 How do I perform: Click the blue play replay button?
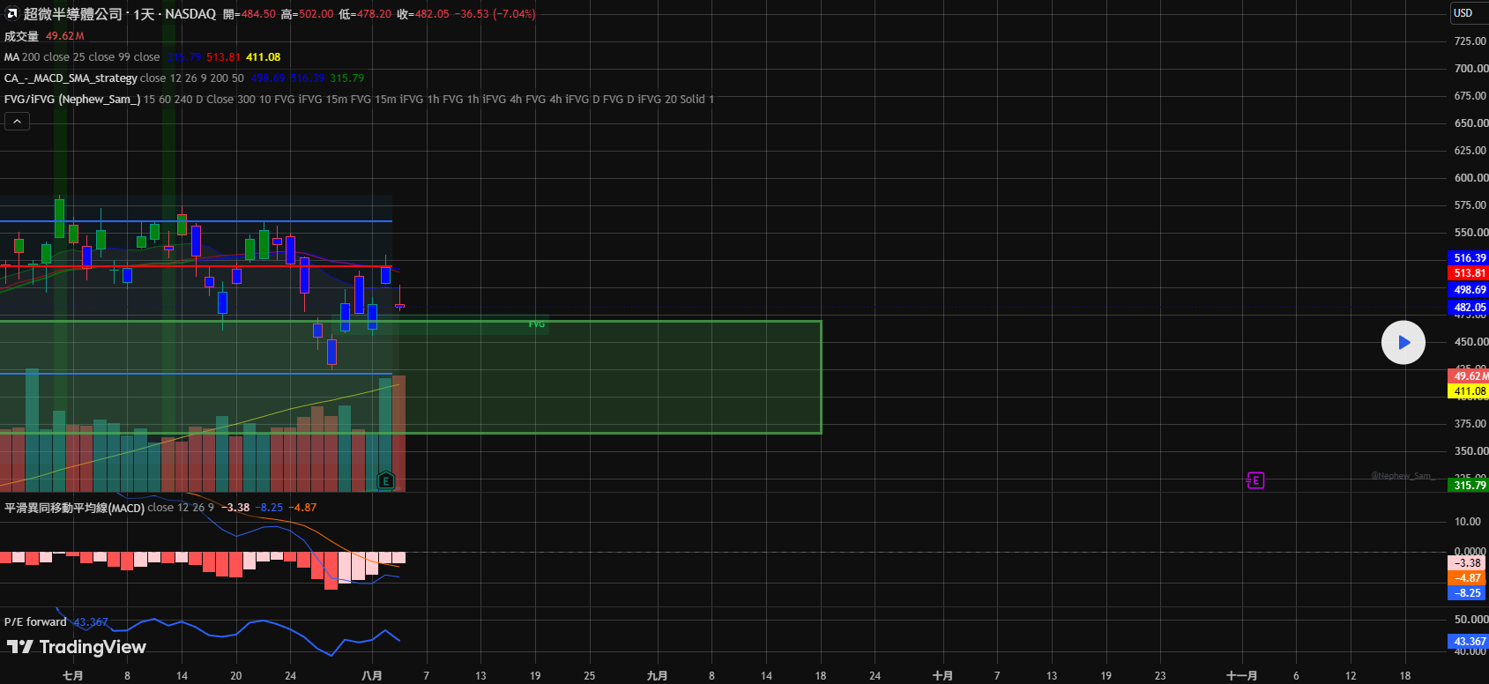point(1403,343)
